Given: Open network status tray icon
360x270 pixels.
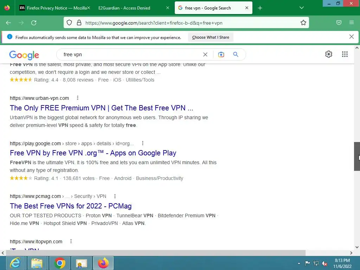Looking at the screenshot, I should [x=316, y=263].
